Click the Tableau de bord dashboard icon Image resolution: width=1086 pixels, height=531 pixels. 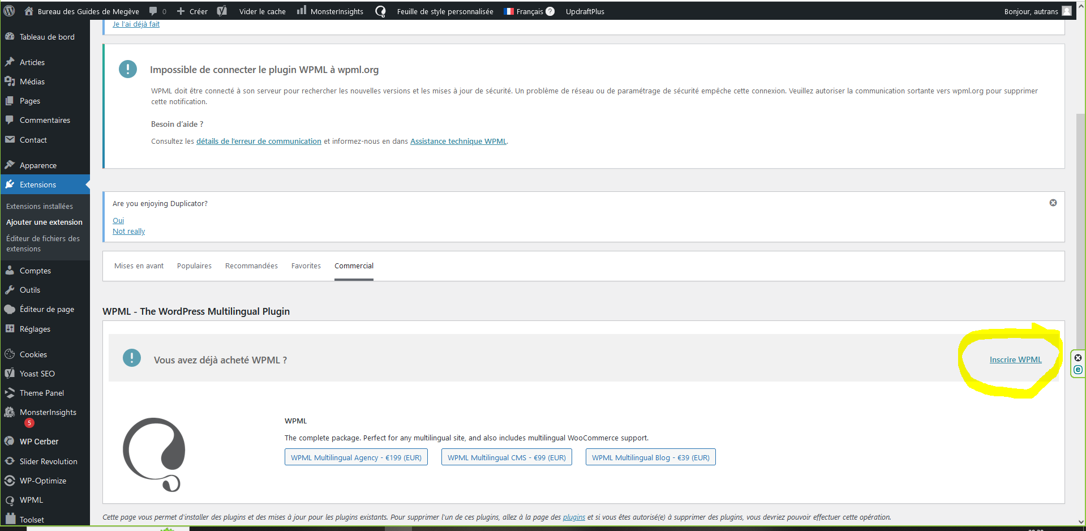[10, 36]
